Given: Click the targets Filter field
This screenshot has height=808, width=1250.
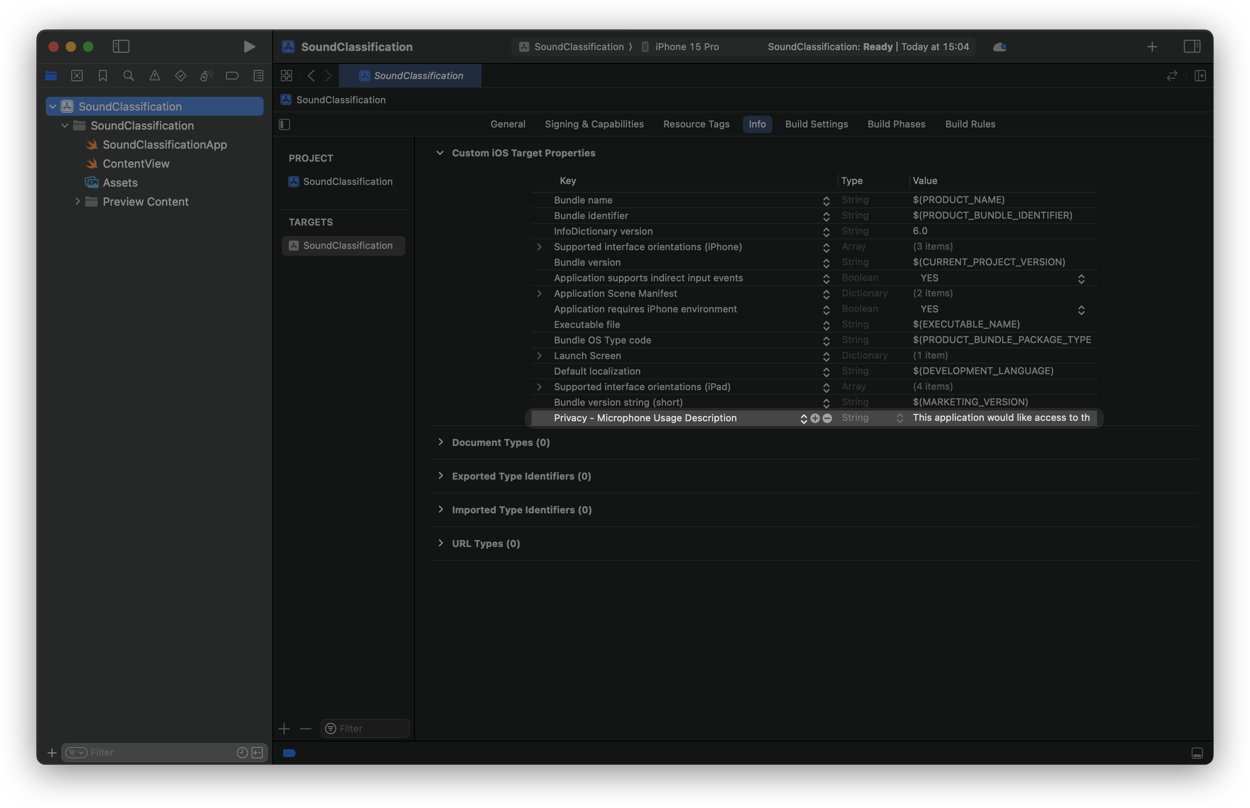Looking at the screenshot, I should (365, 728).
